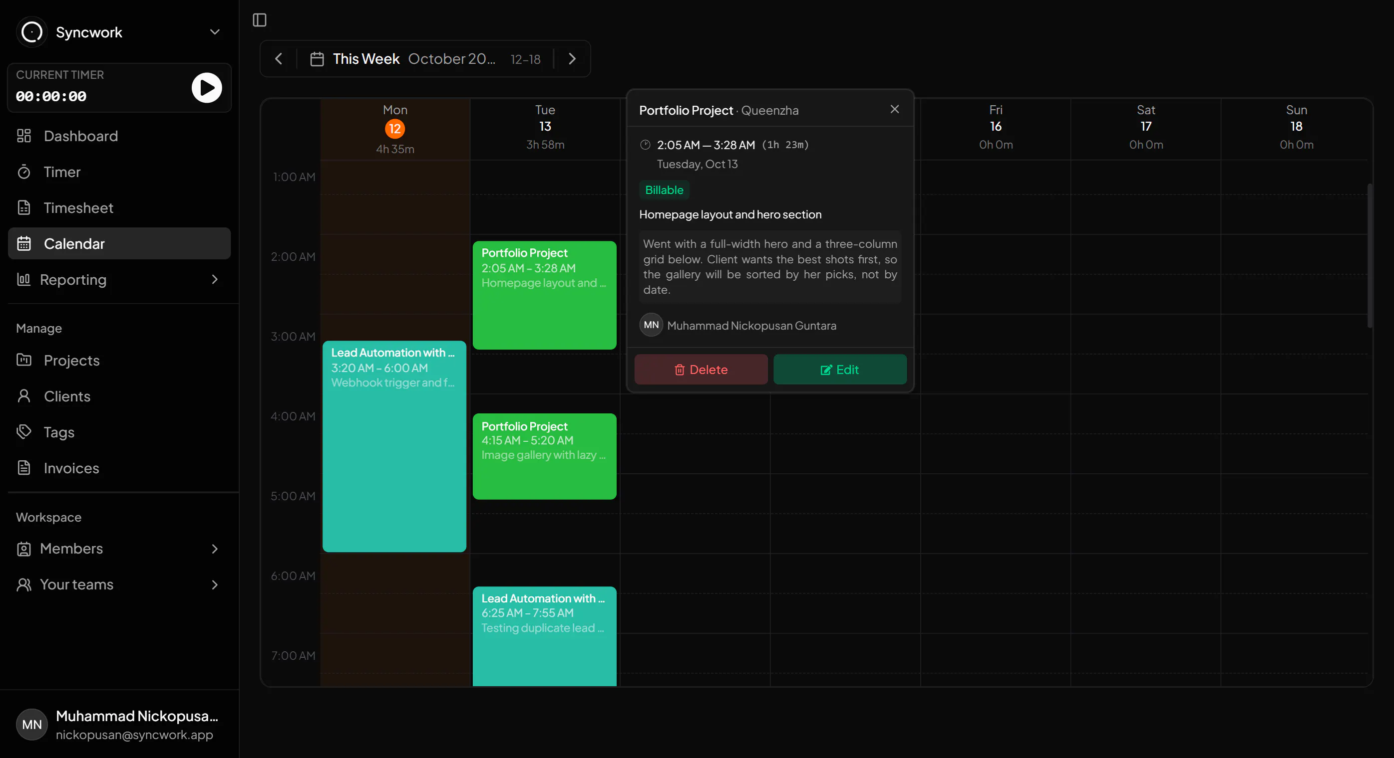Image resolution: width=1394 pixels, height=758 pixels.
Task: Open Clients management page
Action: 120,396
